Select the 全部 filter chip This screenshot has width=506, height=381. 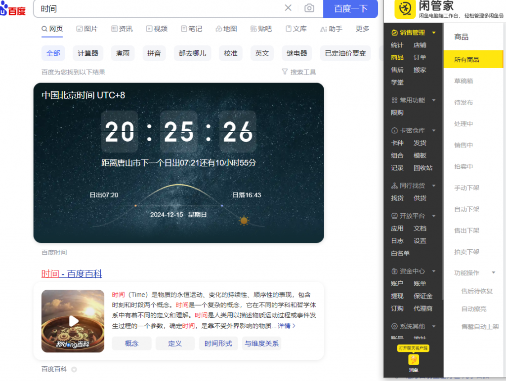53,53
